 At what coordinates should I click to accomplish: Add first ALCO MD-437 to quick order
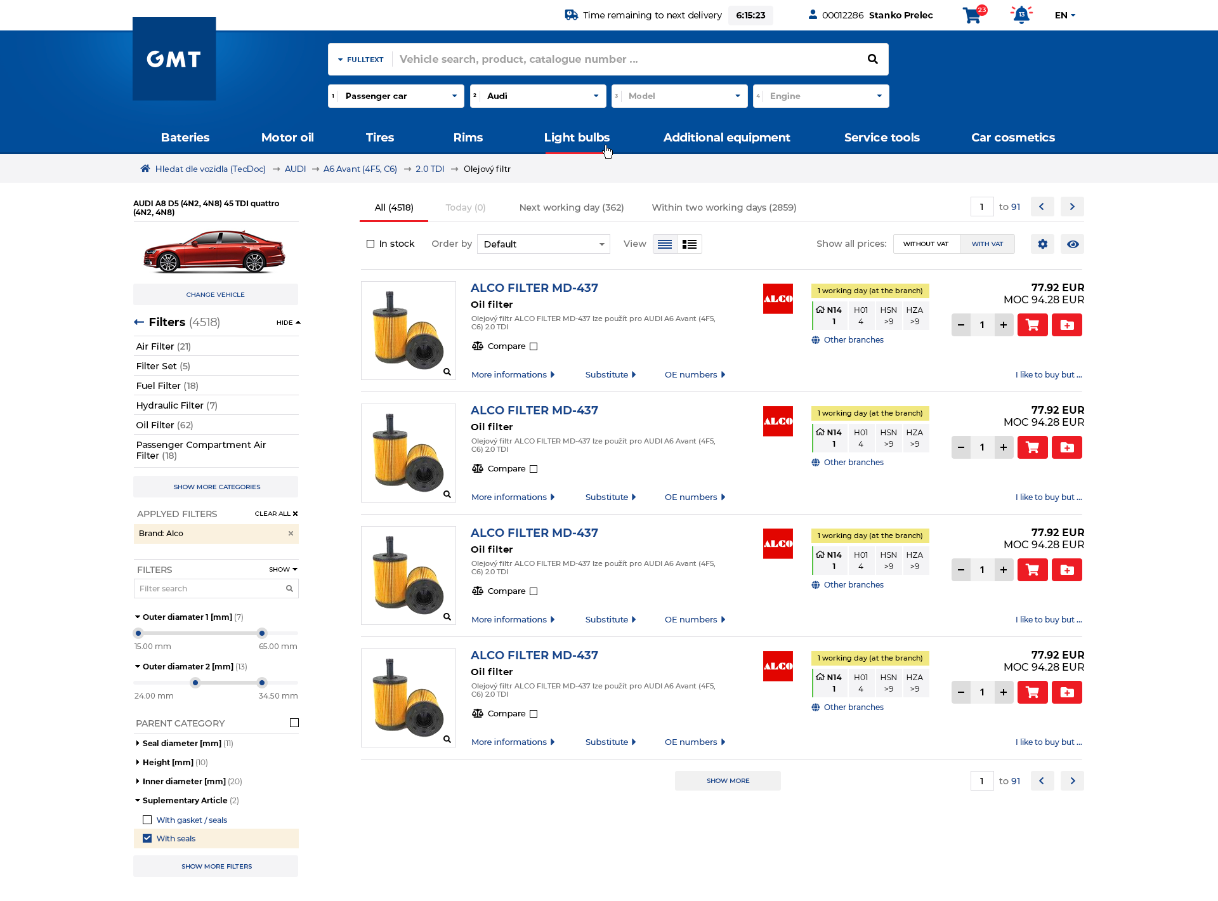tap(1067, 325)
